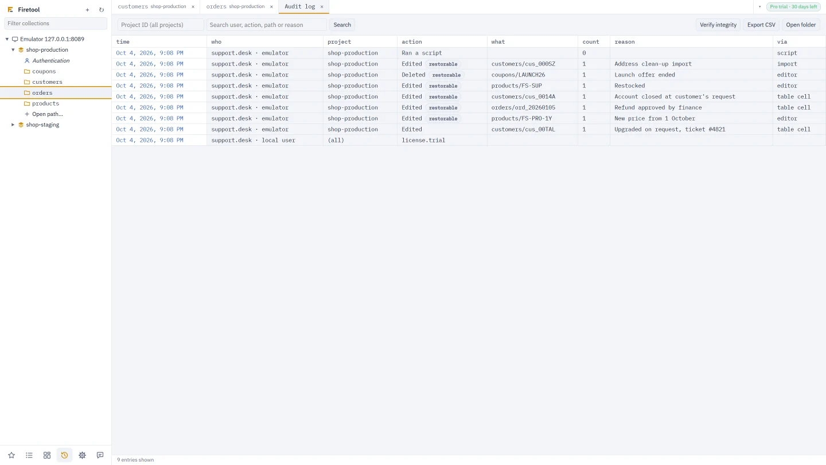Open favorites star icon in sidebar footer
Viewport: 826px width, 465px height.
click(11, 455)
